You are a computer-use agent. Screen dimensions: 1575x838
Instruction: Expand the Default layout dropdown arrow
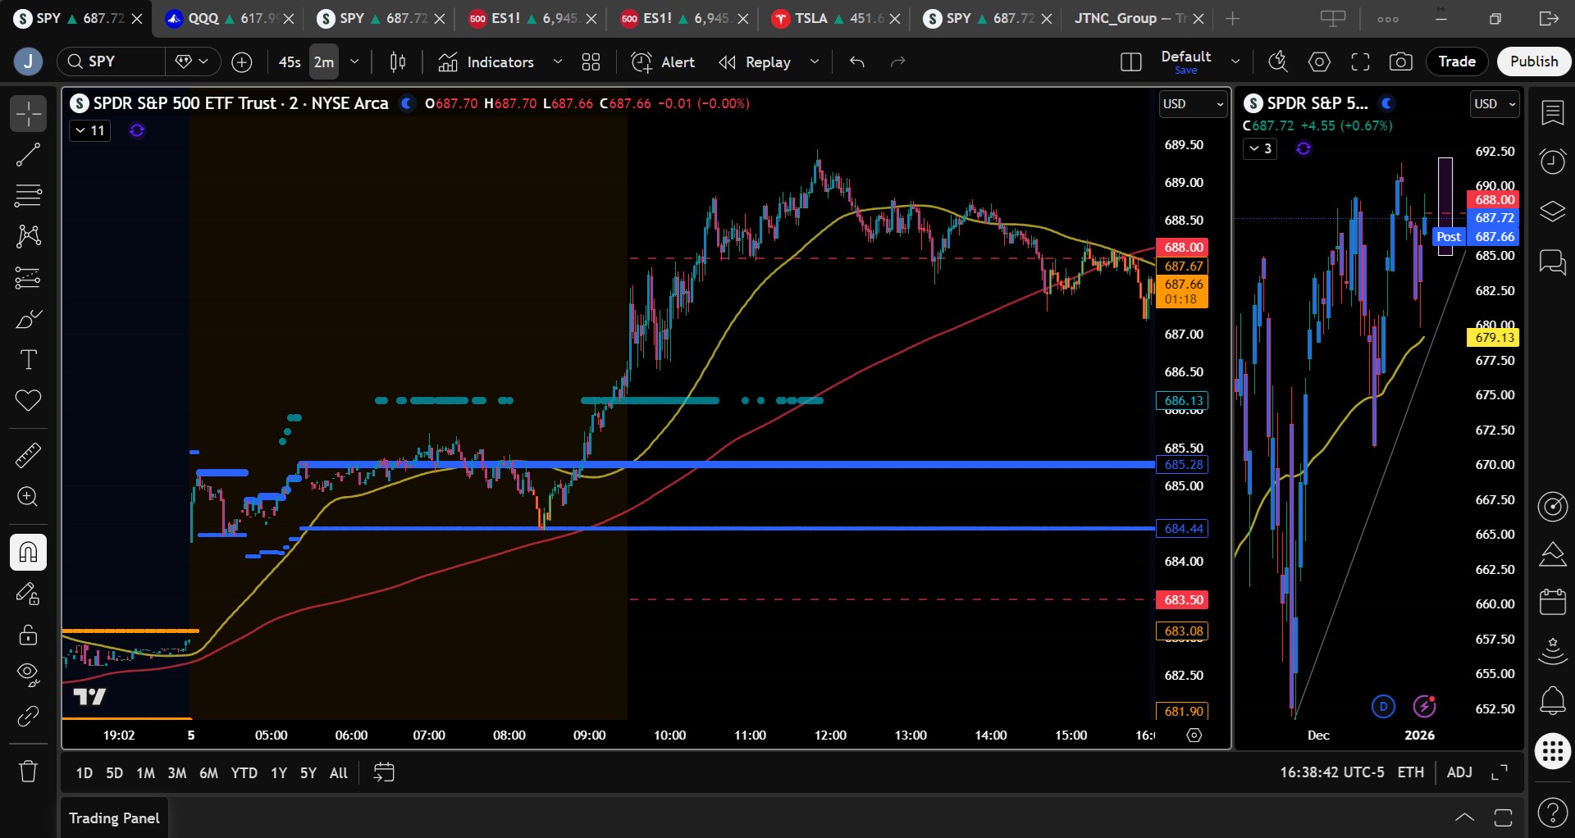(1235, 61)
